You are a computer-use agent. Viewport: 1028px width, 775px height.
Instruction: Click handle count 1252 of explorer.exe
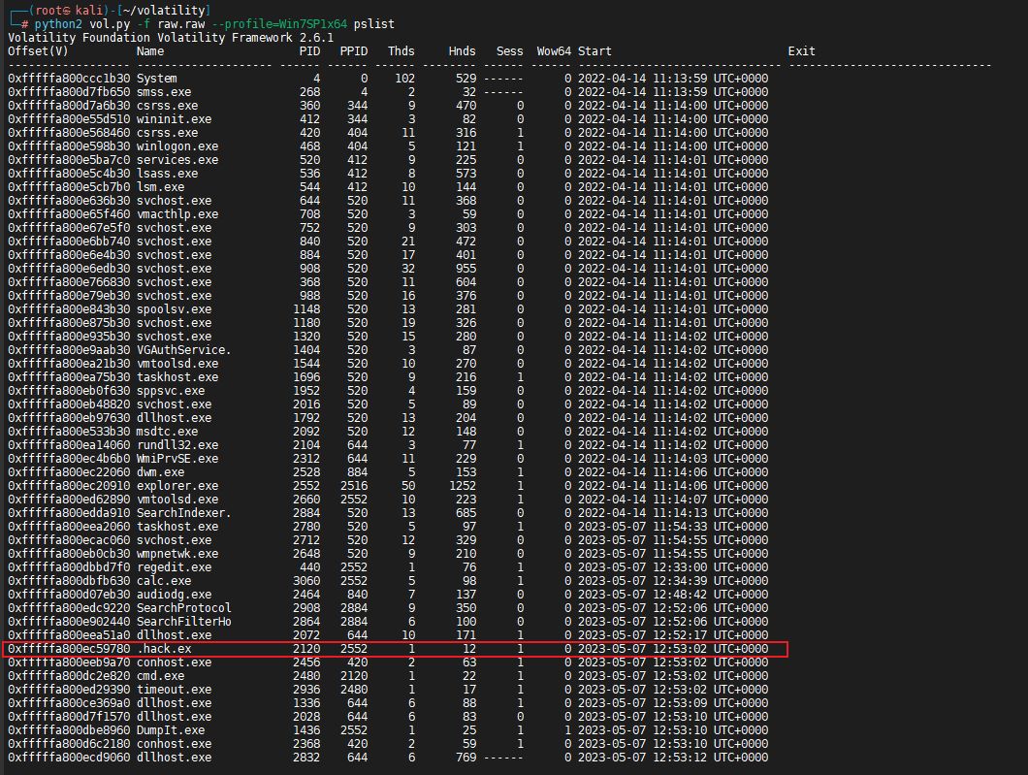(x=463, y=486)
